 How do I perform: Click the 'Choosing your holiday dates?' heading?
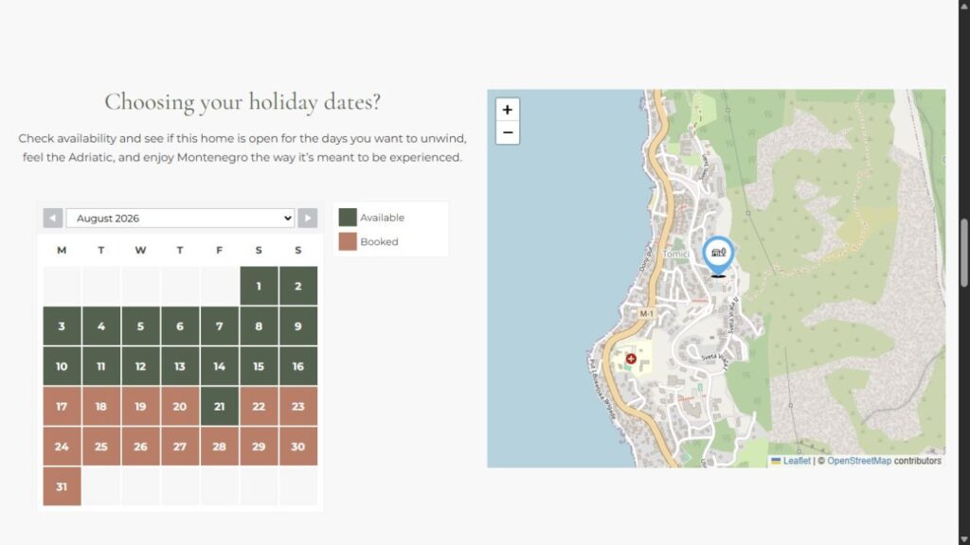click(x=242, y=102)
